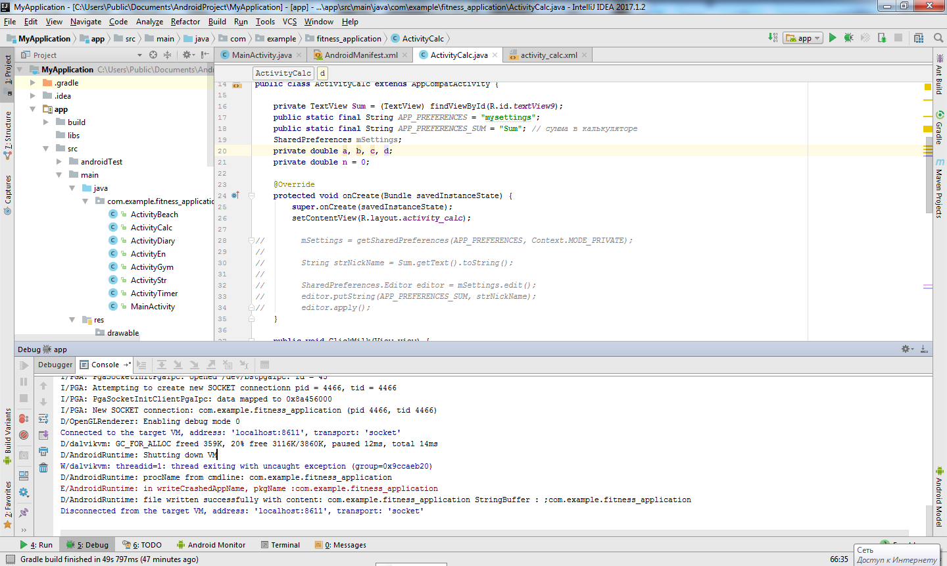The width and height of the screenshot is (947, 566).
Task: Open Project Structure icon in main toolbar
Action: pyautogui.click(x=918, y=38)
